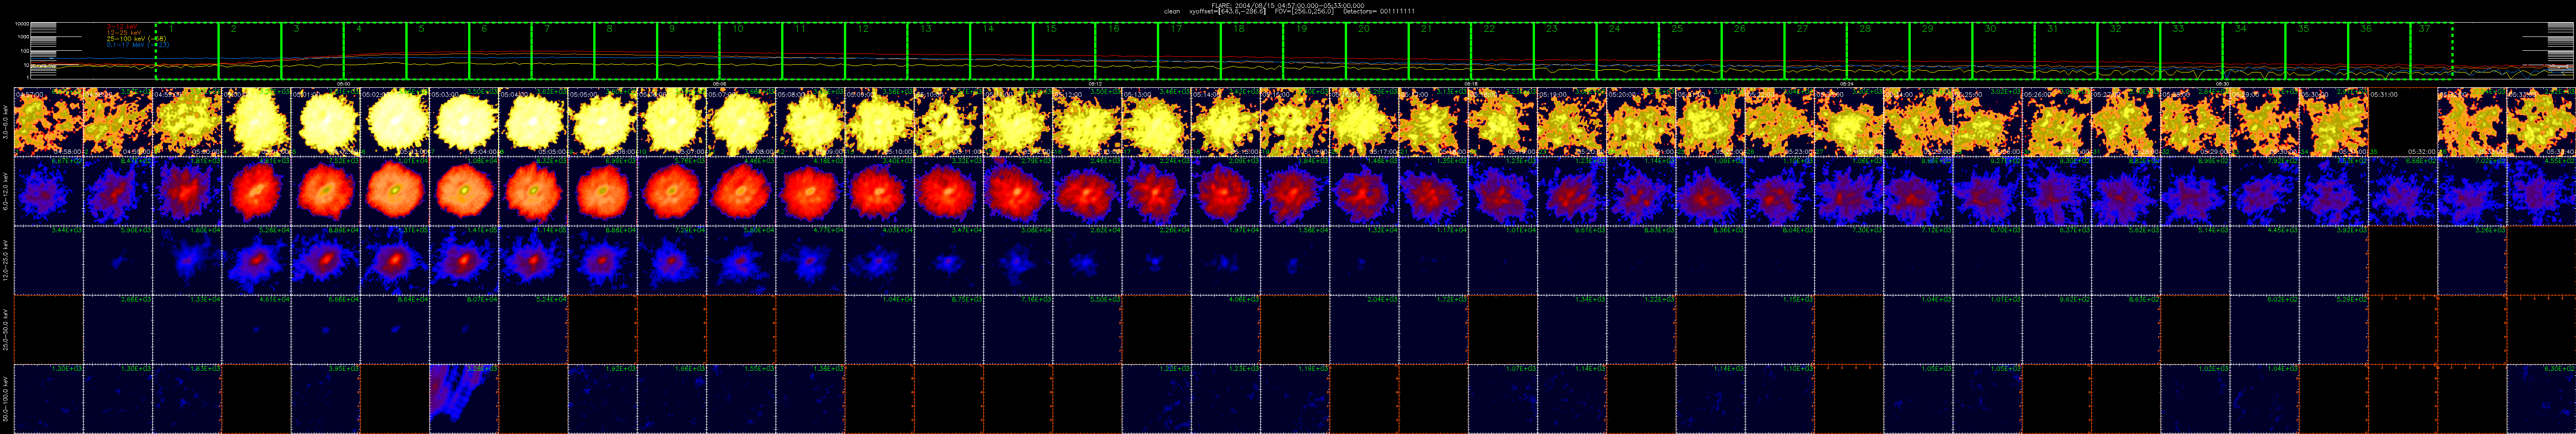2576x434 pixels.
Task: Open the 12-25 keV image at interval 14
Action: point(948,260)
